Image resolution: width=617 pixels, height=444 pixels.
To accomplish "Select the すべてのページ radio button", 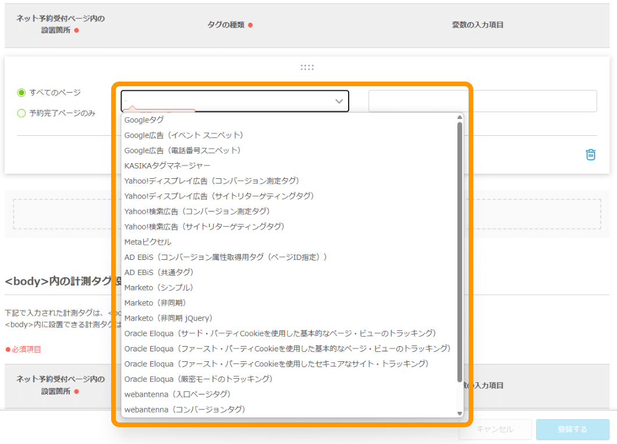I will click(x=22, y=93).
